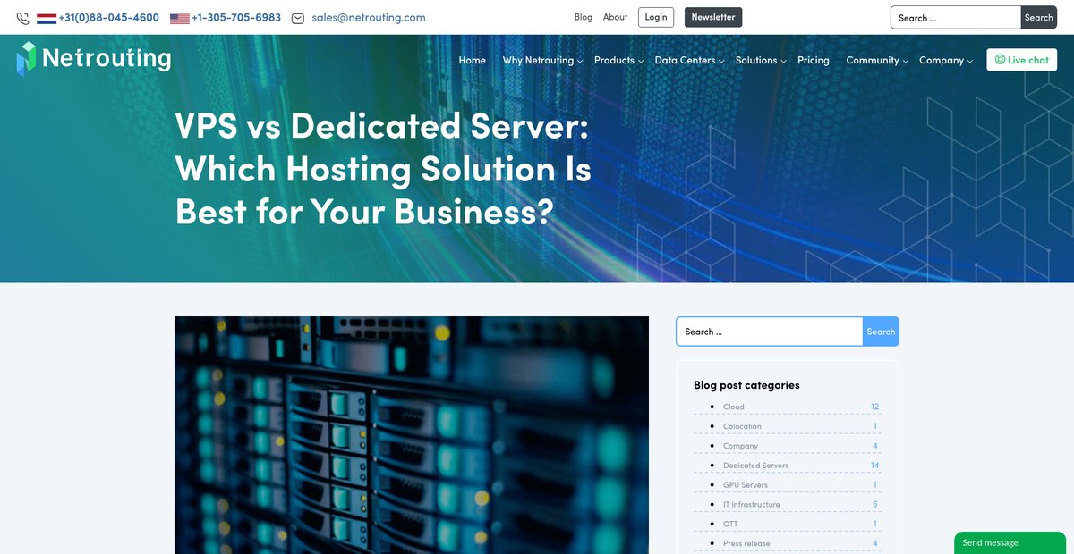Call the +31(0)88-045-4600 number link

point(109,18)
